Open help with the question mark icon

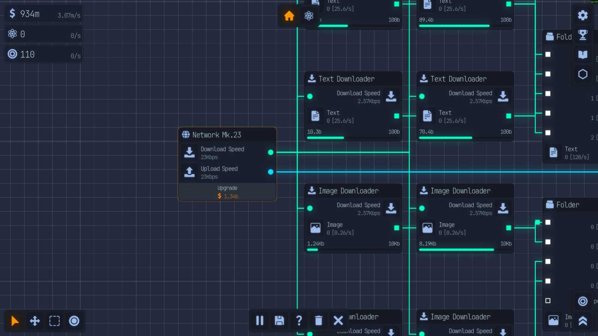click(x=299, y=321)
